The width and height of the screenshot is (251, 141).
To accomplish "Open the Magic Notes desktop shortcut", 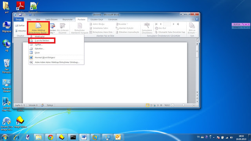I will point(20,122).
